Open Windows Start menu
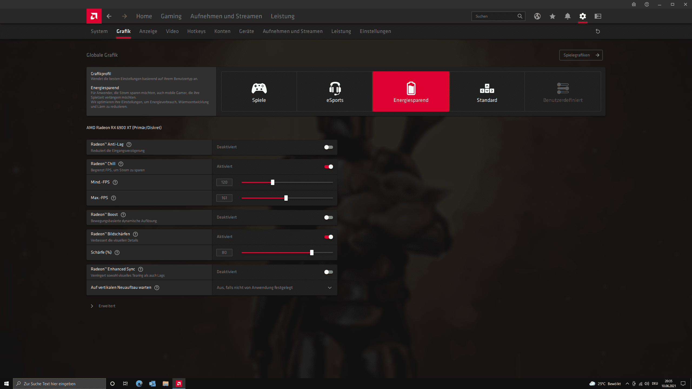 coord(6,384)
